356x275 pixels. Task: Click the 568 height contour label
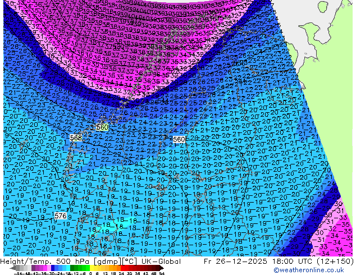tap(76, 137)
